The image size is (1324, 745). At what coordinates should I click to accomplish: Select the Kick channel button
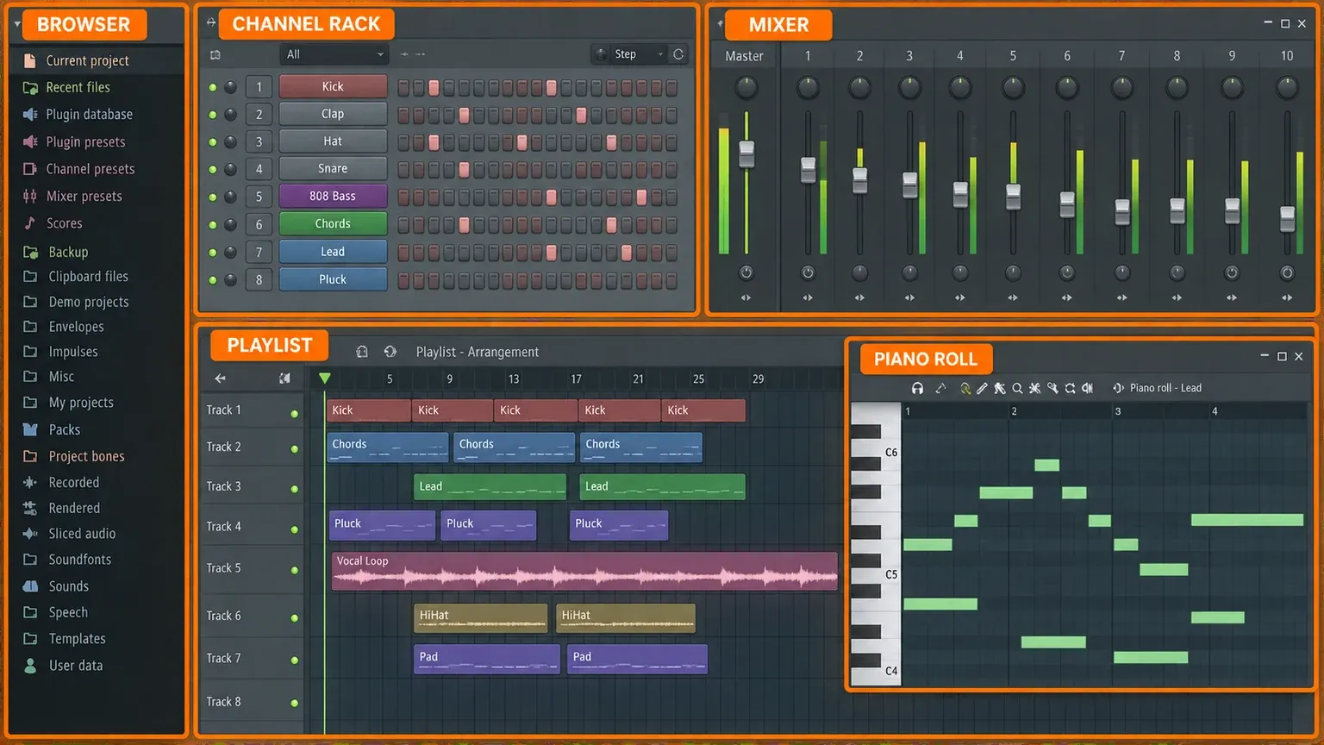pos(333,87)
